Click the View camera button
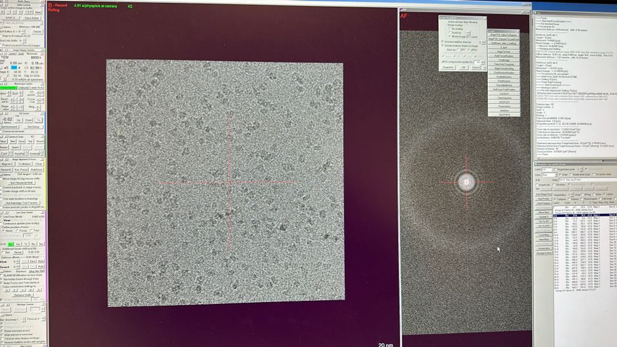The image size is (617, 347). pyautogui.click(x=12, y=142)
